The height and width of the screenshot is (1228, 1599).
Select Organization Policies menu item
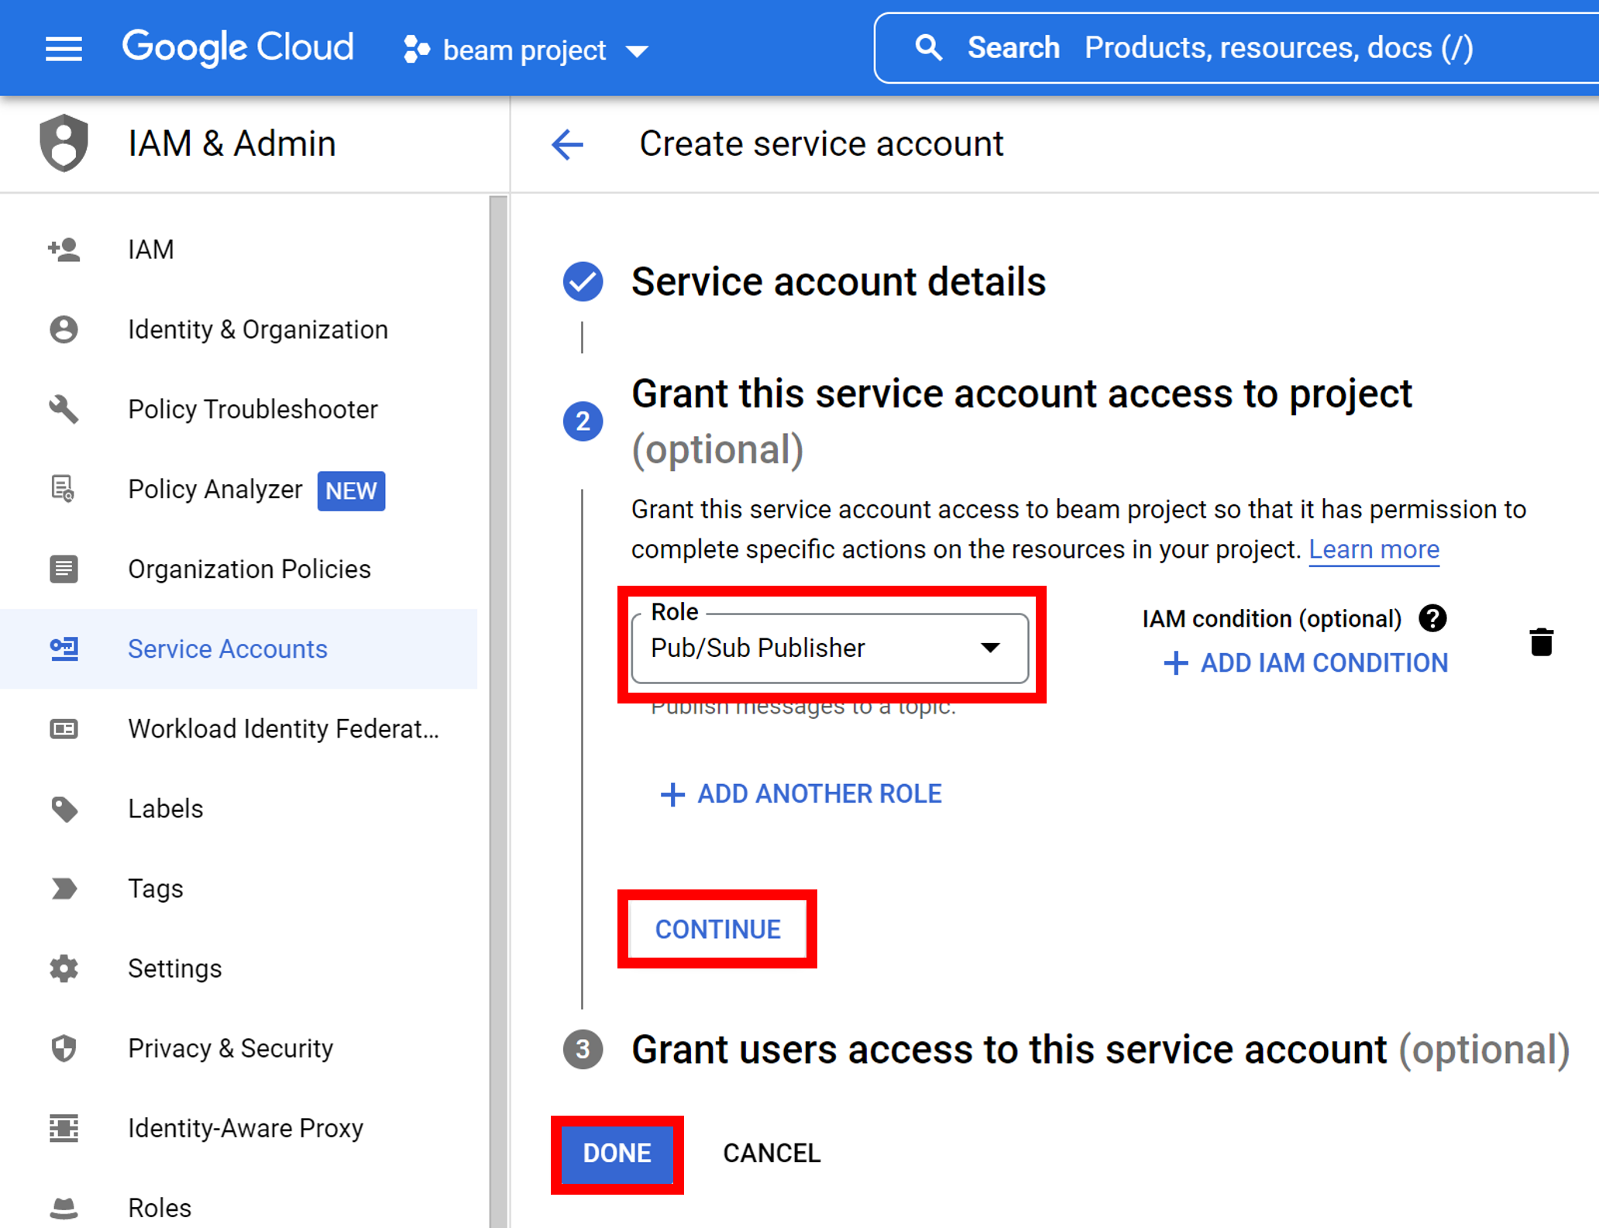pos(249,569)
